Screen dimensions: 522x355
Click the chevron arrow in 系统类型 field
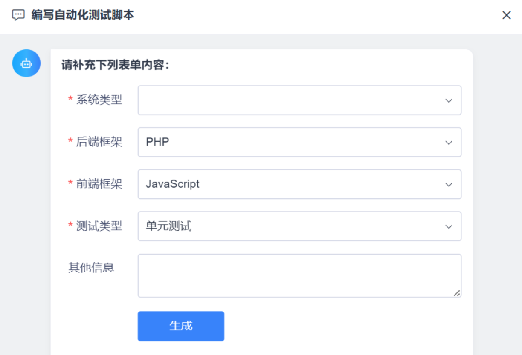449,101
